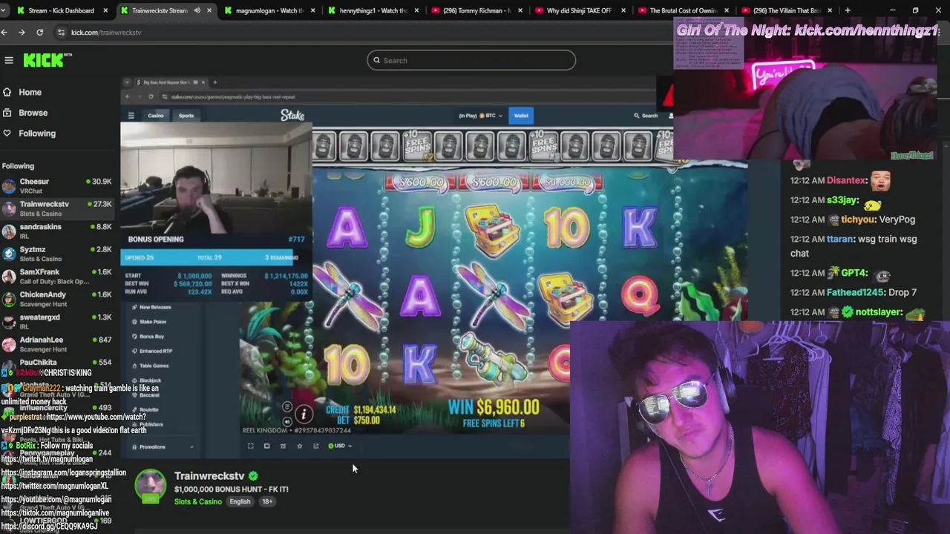This screenshot has height=534, width=950.
Task: Click Stake Search magnifier in streamed window
Action: [x=637, y=116]
